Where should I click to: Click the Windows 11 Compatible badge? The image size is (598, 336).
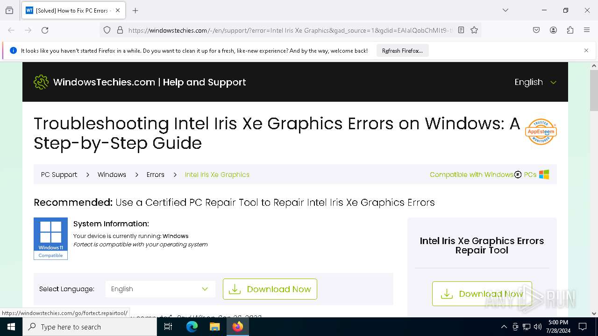tap(50, 238)
